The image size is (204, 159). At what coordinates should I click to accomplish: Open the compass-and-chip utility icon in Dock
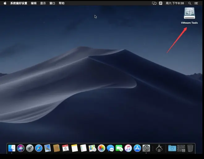click(159, 148)
